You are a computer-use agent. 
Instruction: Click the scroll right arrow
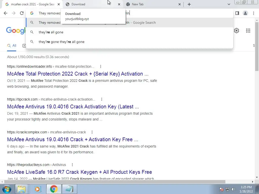coord(253,182)
